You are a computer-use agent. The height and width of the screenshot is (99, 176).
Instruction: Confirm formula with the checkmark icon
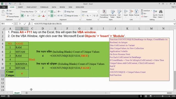point(25,24)
